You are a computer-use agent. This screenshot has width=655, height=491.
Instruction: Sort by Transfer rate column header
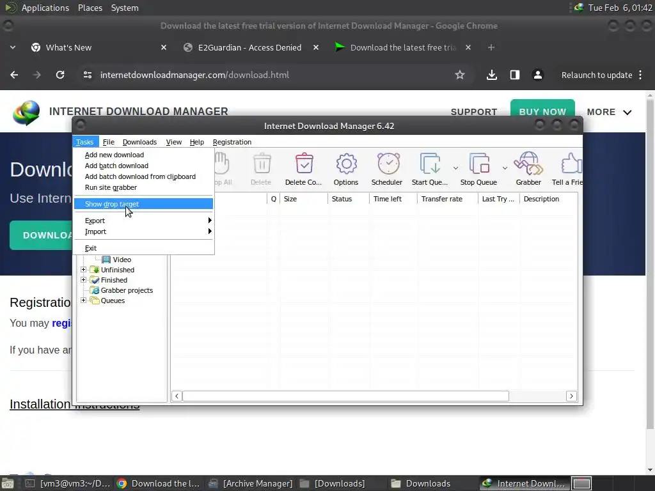click(x=447, y=199)
